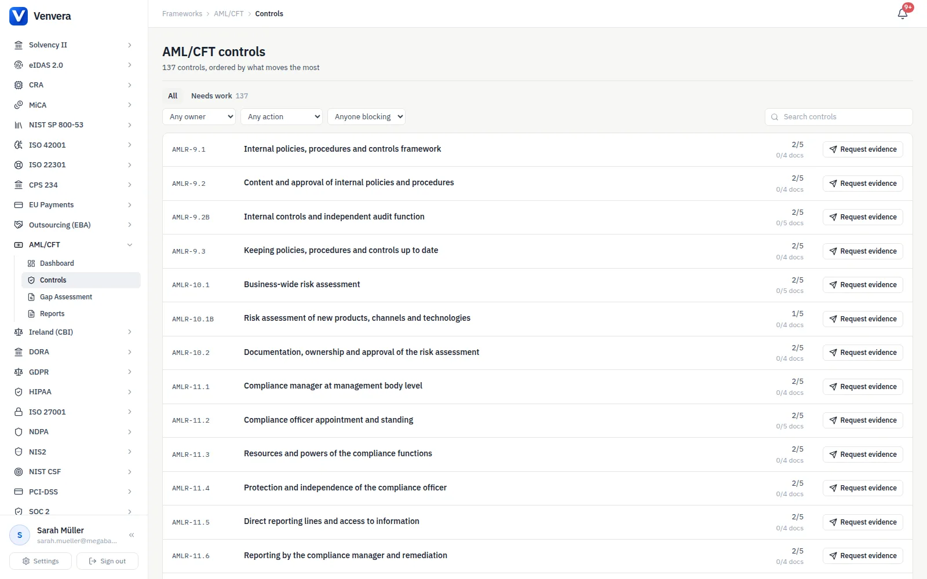Expand the PCI-DSS sidebar section
This screenshot has width=927, height=579.
(x=130, y=492)
